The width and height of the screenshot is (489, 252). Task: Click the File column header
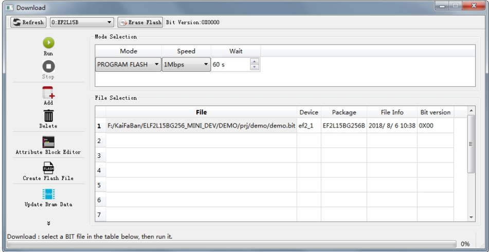coord(201,112)
